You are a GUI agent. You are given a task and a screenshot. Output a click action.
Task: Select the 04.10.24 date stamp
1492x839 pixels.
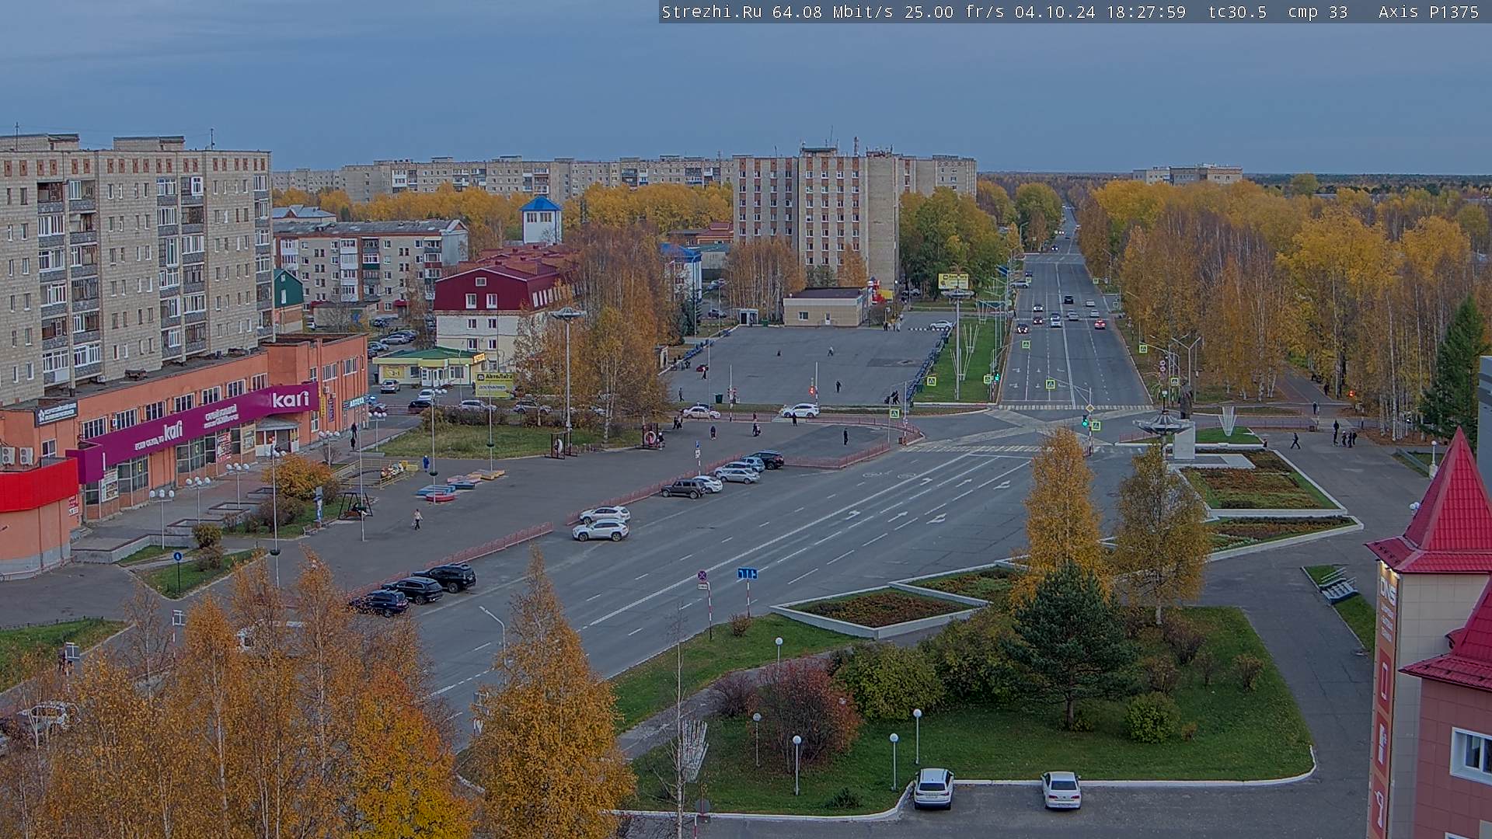coord(1055,12)
